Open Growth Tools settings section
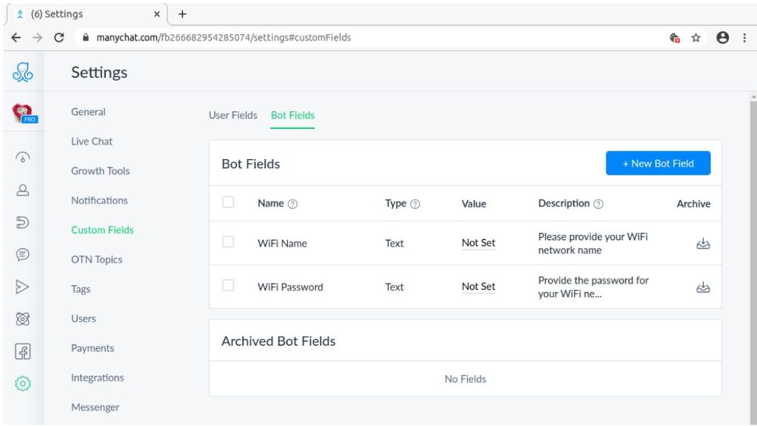This screenshot has width=757, height=426. tap(101, 171)
